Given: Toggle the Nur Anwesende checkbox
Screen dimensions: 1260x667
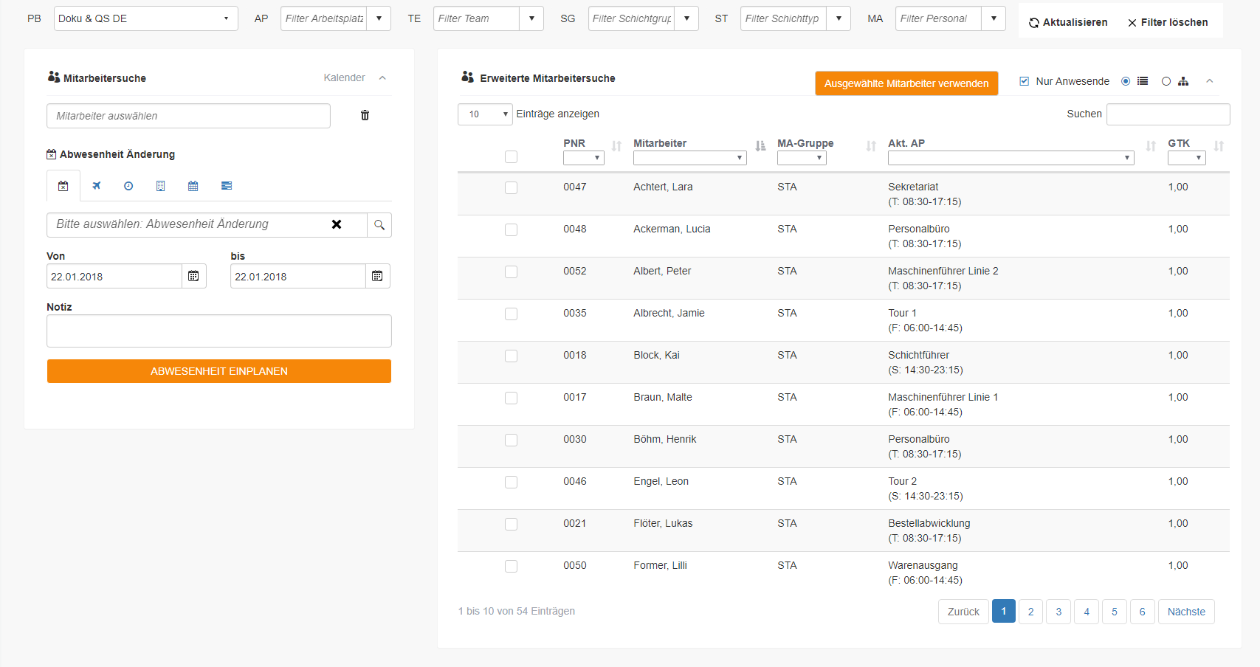Looking at the screenshot, I should point(1024,81).
